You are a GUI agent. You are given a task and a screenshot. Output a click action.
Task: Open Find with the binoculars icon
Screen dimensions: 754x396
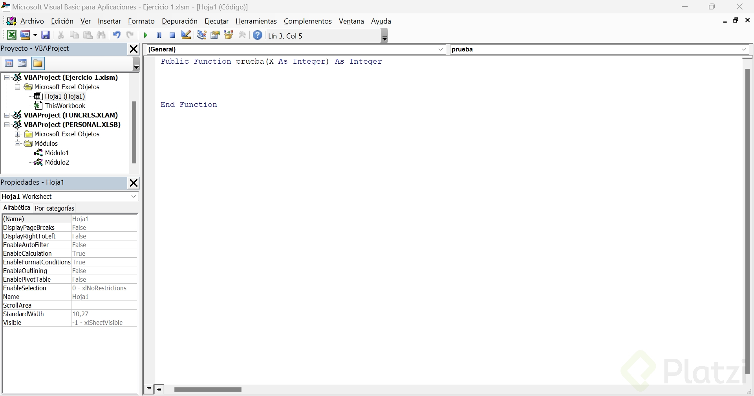pos(101,35)
